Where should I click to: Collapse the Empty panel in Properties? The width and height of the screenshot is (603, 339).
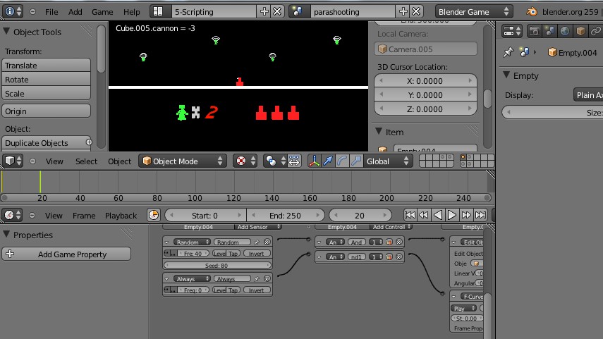506,75
